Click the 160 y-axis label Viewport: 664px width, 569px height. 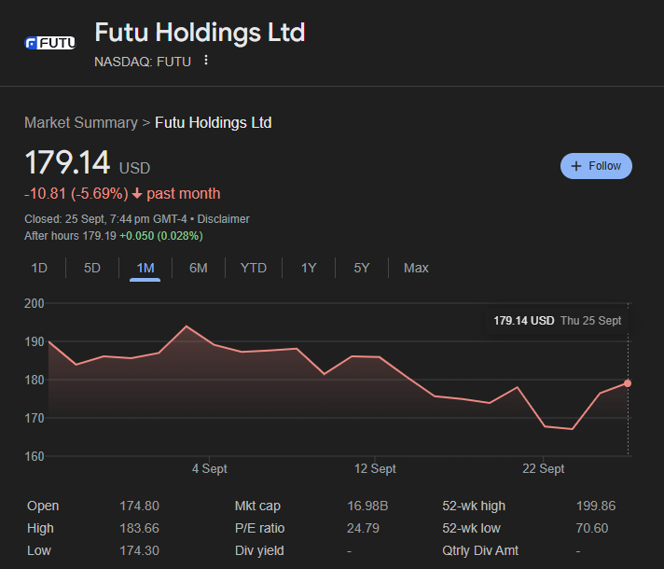(x=35, y=456)
